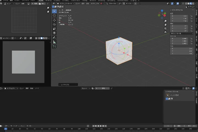Click the green Y axis on navigation gizmo
This screenshot has height=132, width=198.
point(165,13)
